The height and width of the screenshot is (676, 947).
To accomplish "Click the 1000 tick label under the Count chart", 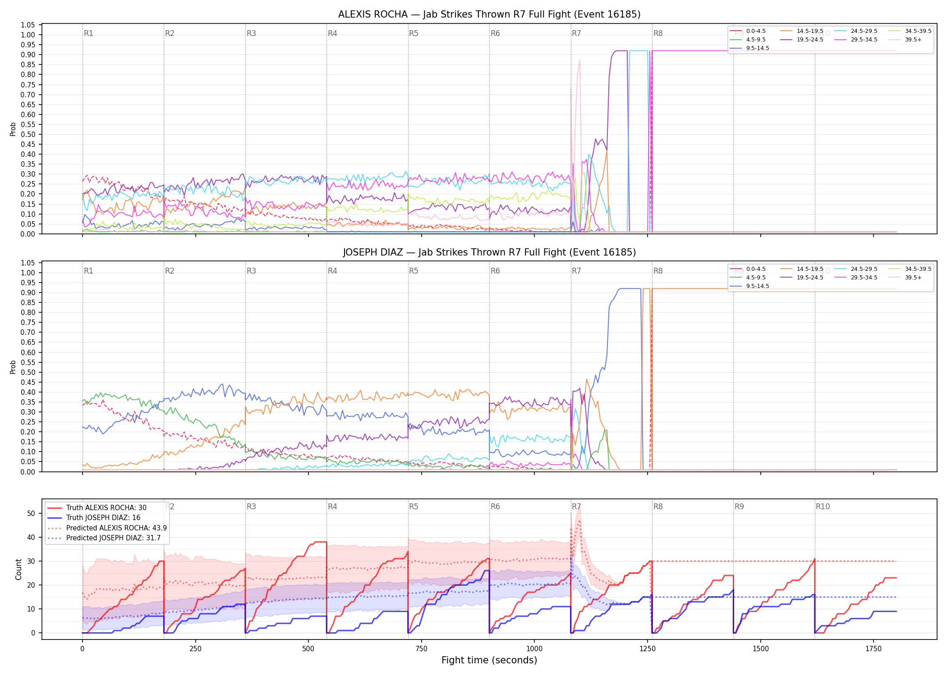I will [534, 649].
